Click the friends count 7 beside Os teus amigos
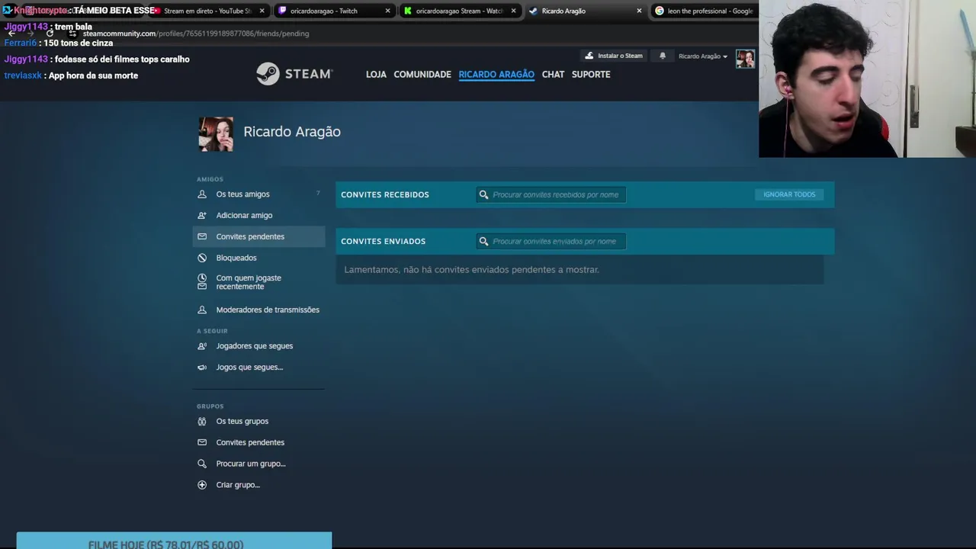Viewport: 976px width, 549px height. tap(318, 194)
